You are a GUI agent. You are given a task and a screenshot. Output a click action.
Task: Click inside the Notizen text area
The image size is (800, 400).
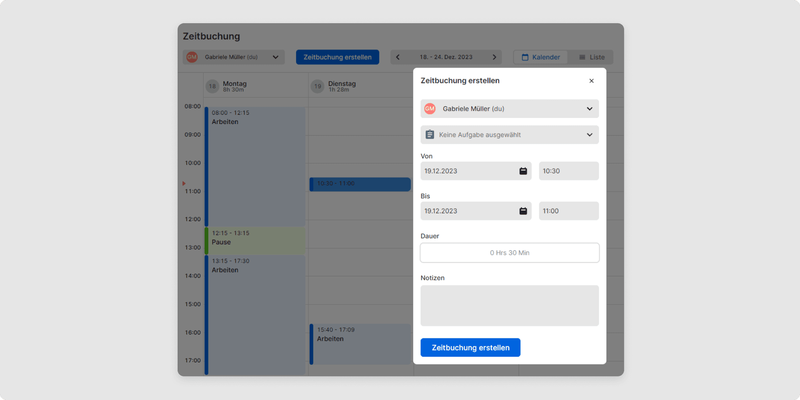[x=510, y=305]
